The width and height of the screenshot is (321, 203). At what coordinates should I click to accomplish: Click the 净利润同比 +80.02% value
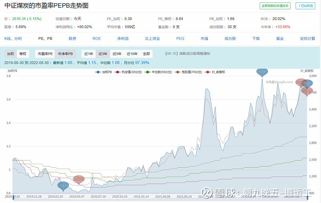click(x=85, y=27)
